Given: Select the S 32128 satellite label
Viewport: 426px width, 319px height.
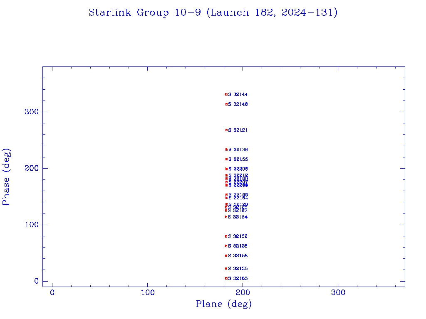Looking at the screenshot, I should tap(238, 246).
